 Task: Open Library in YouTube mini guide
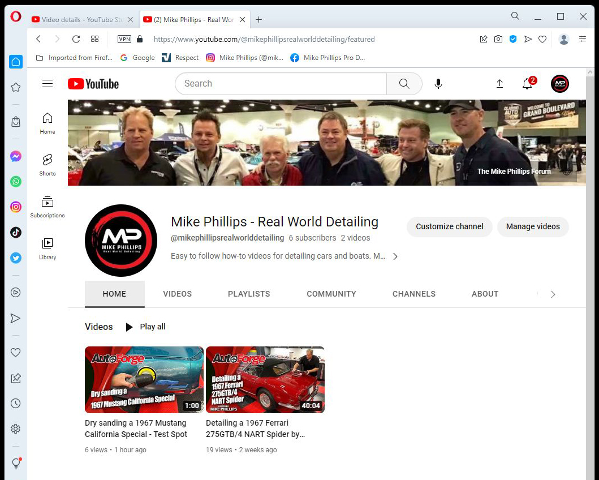point(48,249)
